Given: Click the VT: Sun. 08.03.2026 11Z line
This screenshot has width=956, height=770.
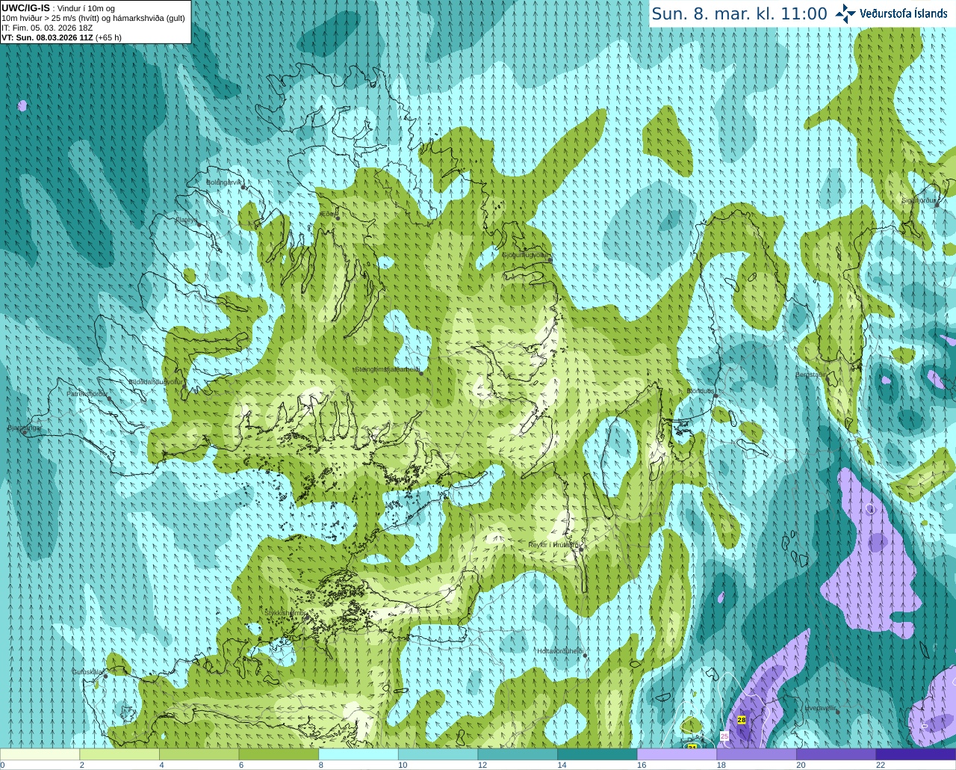Looking at the screenshot, I should pyautogui.click(x=61, y=37).
